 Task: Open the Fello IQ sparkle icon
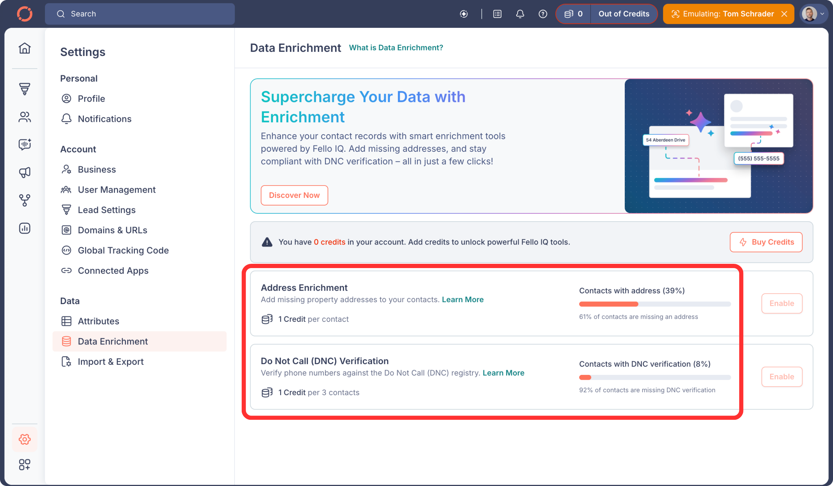tap(463, 14)
